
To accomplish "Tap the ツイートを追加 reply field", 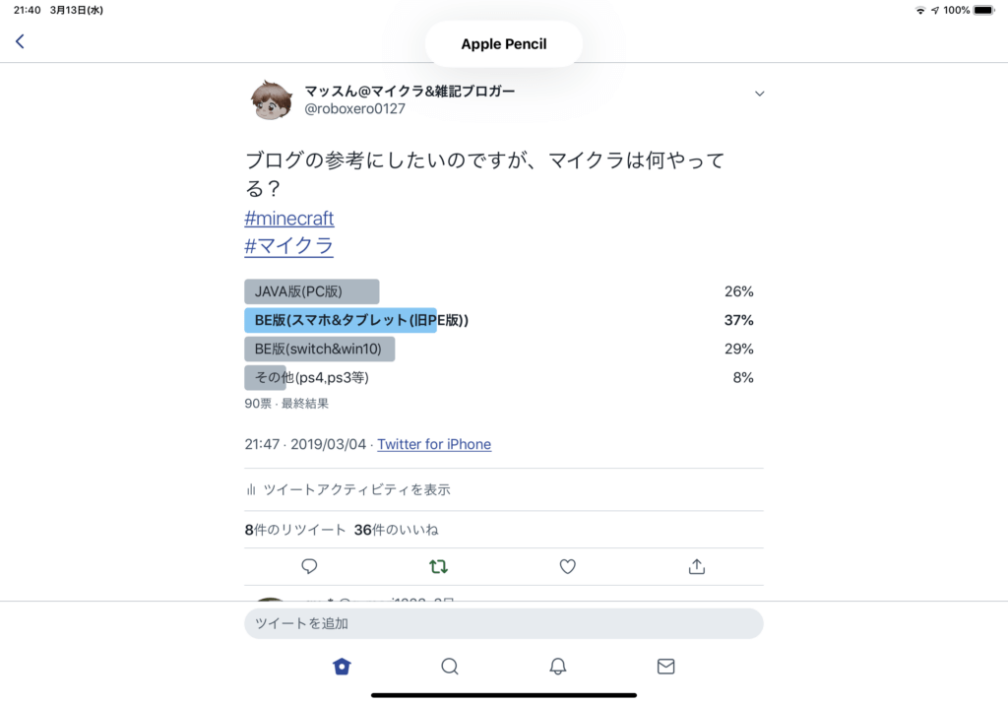I will (503, 623).
